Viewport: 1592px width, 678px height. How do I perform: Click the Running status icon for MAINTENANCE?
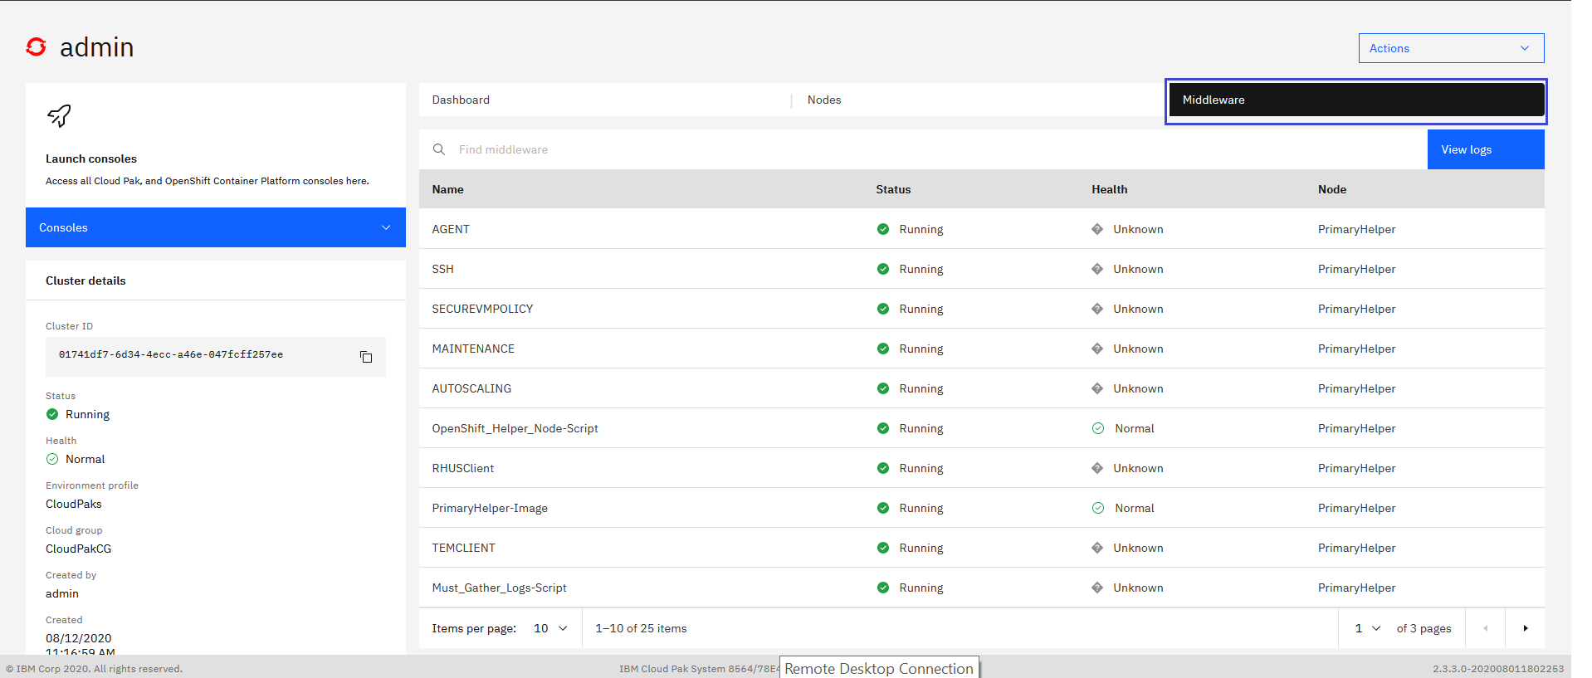883,349
